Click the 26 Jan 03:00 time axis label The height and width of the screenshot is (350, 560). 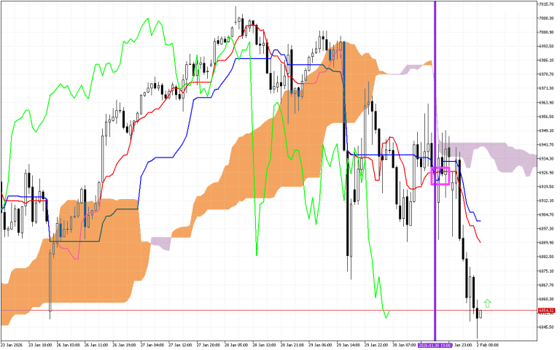69,346
